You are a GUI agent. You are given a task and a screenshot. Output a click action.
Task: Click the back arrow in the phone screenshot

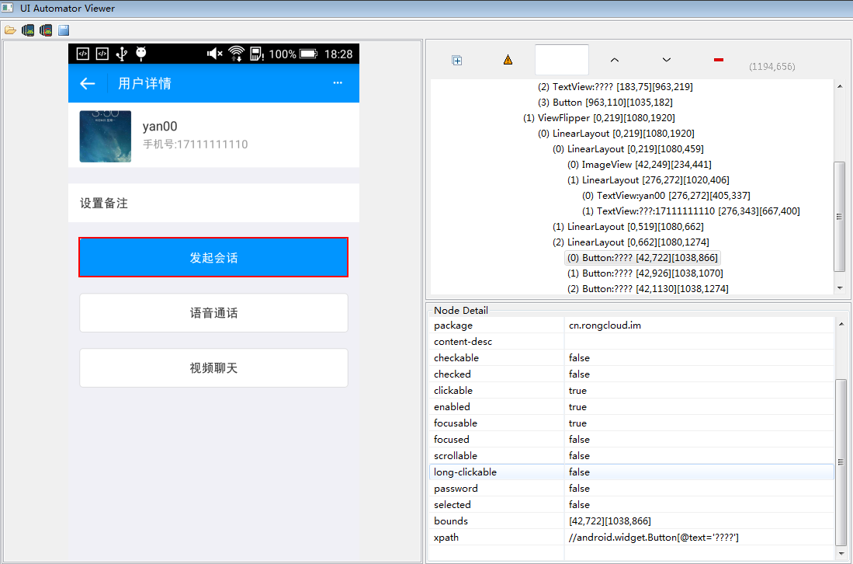coord(88,83)
